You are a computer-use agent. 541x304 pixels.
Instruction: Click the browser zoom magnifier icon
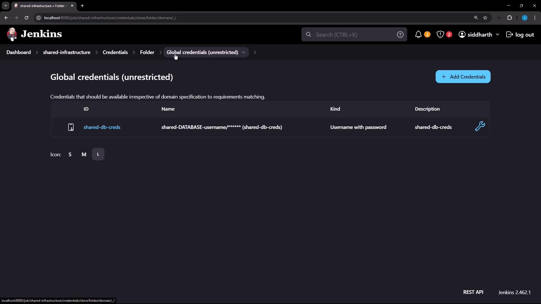coord(476,18)
